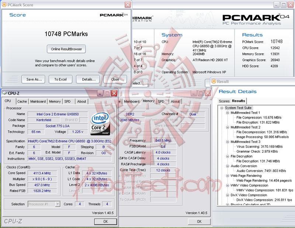Select Web Page Rendering: 14.454 pages/s row

(264, 180)
